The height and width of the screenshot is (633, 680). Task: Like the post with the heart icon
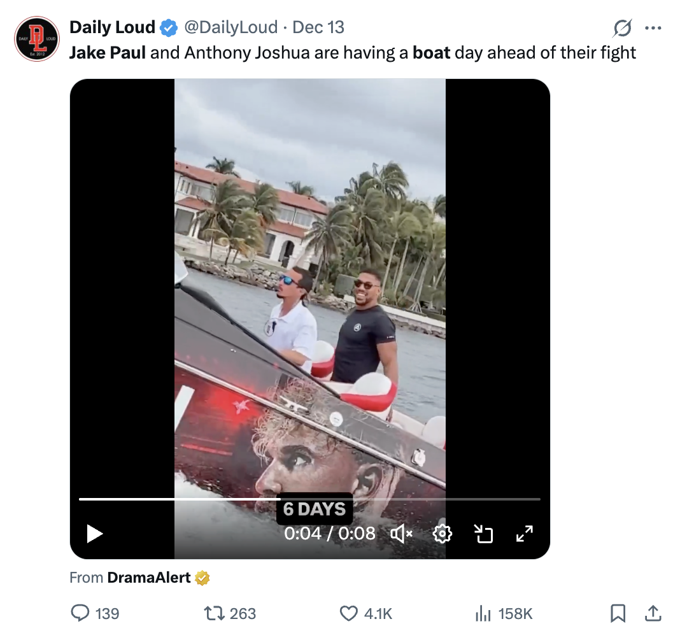tap(348, 613)
